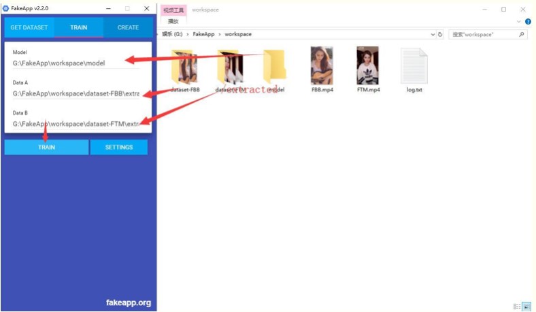Select the FBB.mp4 video thumbnail
536x312 pixels.
point(322,66)
